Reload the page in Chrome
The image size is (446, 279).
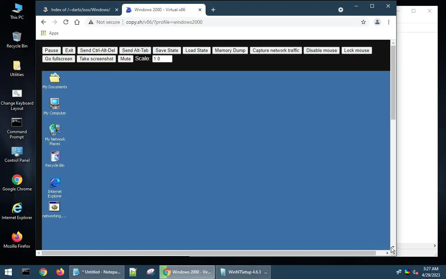(66, 22)
